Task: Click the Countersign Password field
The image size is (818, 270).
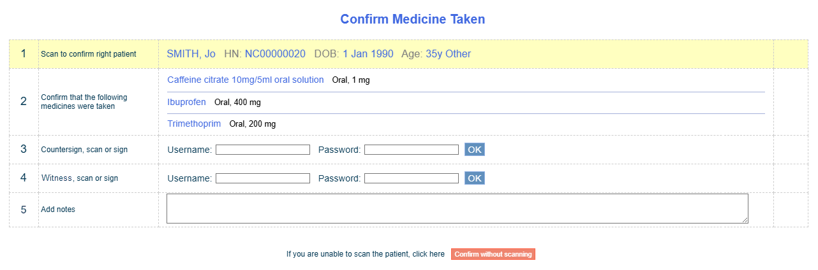Action: 412,150
